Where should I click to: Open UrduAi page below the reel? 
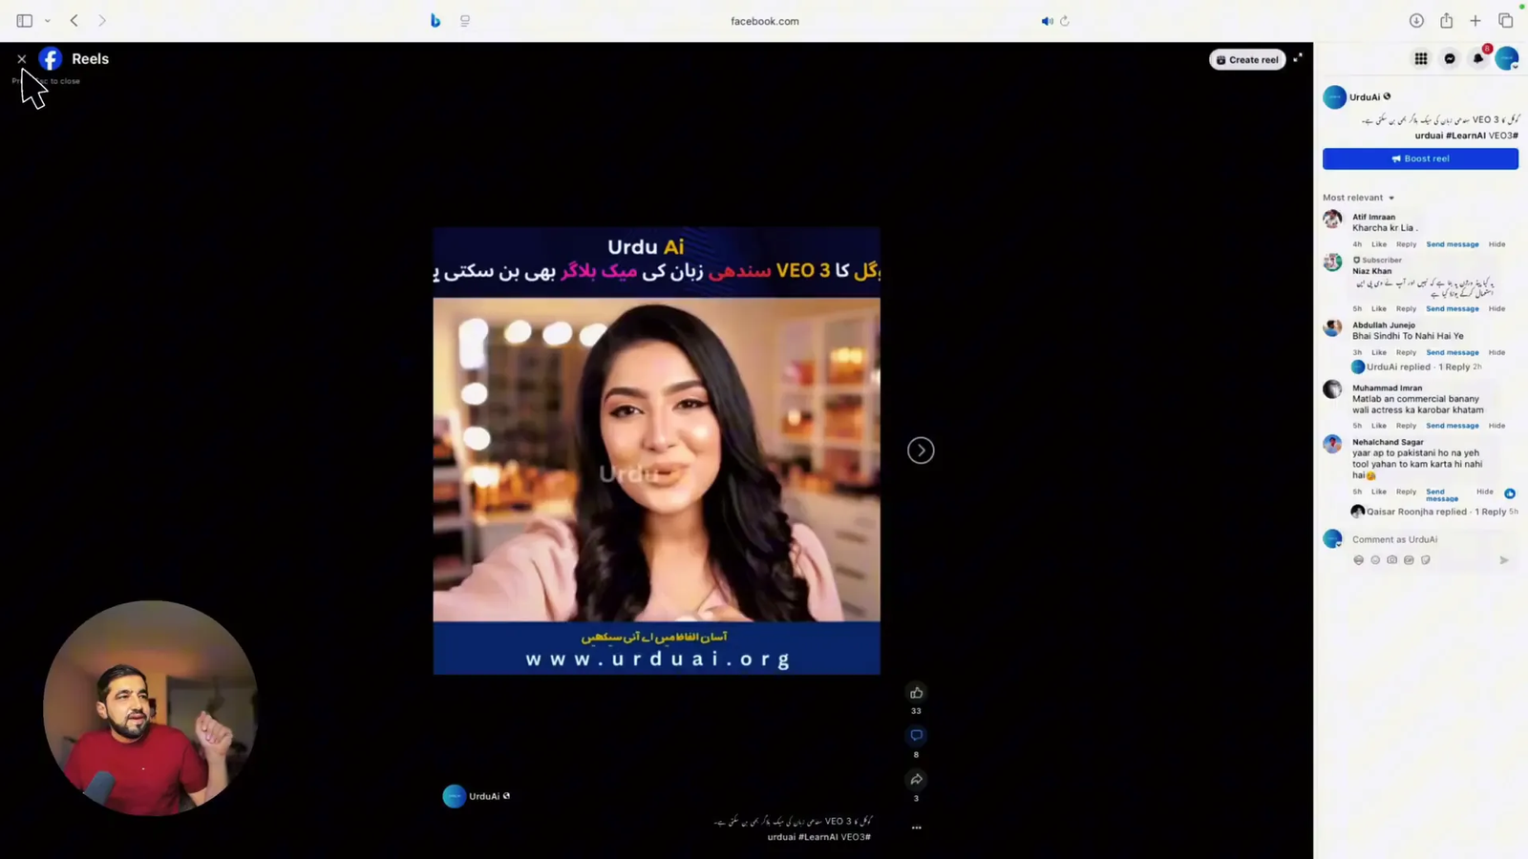pyautogui.click(x=483, y=796)
